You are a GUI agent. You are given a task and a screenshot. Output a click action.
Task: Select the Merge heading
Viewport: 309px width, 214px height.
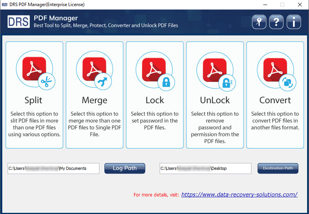(94, 101)
